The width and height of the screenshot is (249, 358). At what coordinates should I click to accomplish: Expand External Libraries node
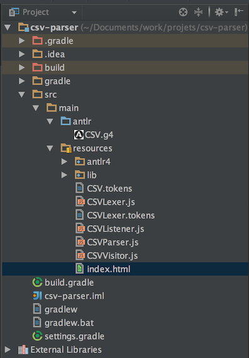click(x=8, y=350)
